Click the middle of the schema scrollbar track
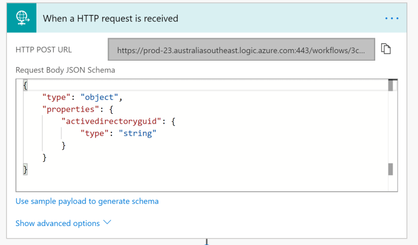This screenshot has height=245, width=418. pyautogui.click(x=391, y=127)
